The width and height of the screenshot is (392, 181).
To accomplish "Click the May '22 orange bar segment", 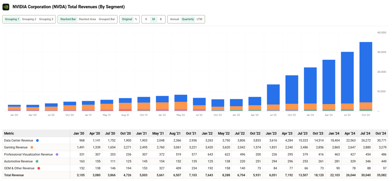I will tap(181, 105).
